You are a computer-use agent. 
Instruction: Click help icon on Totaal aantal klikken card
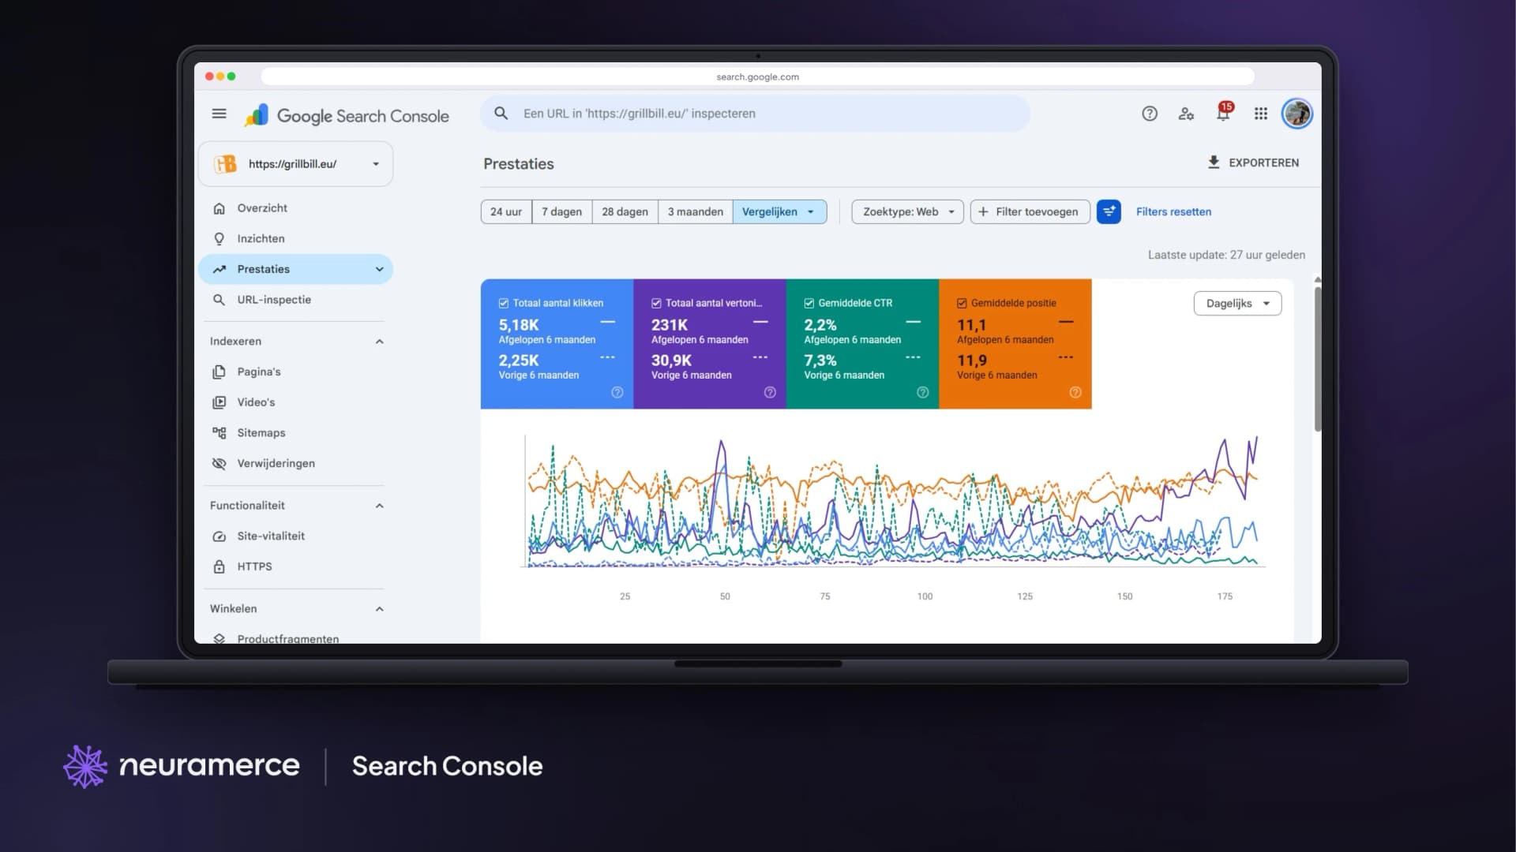(x=617, y=392)
